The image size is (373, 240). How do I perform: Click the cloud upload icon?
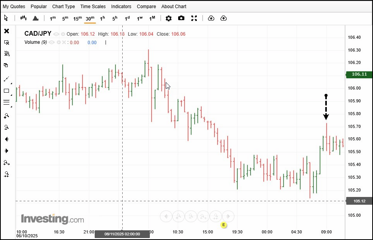(x=224, y=18)
